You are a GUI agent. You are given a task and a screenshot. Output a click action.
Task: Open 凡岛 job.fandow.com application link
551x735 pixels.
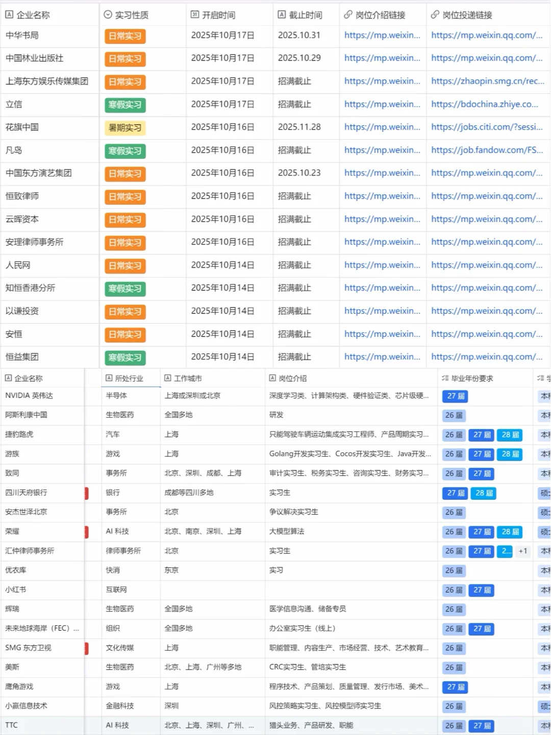pyautogui.click(x=487, y=150)
